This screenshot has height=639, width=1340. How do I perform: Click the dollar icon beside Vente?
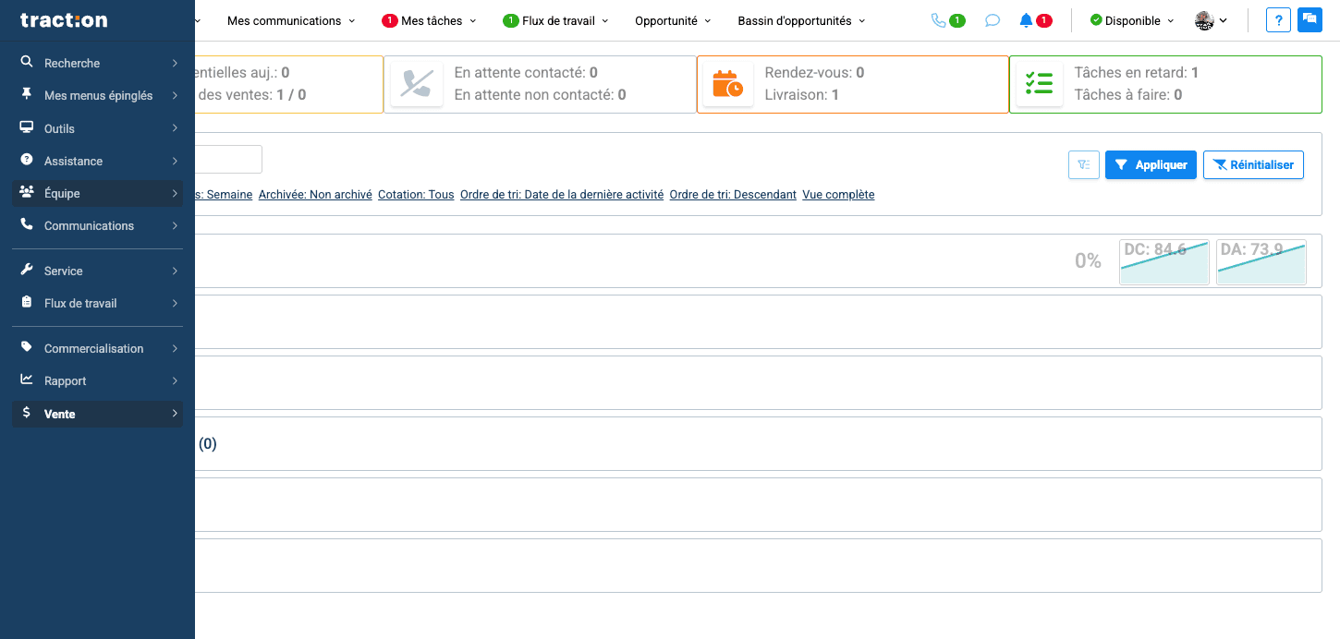coord(27,414)
